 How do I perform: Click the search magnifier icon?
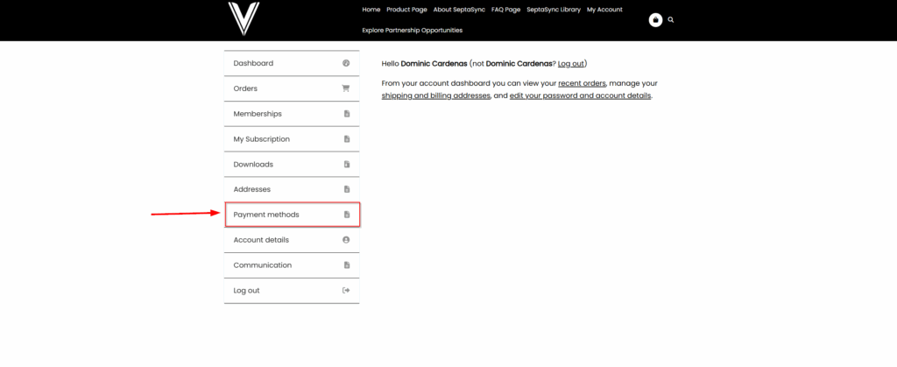pos(671,19)
